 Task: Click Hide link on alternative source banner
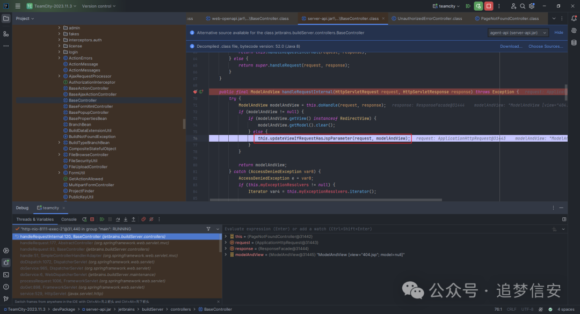tap(559, 33)
